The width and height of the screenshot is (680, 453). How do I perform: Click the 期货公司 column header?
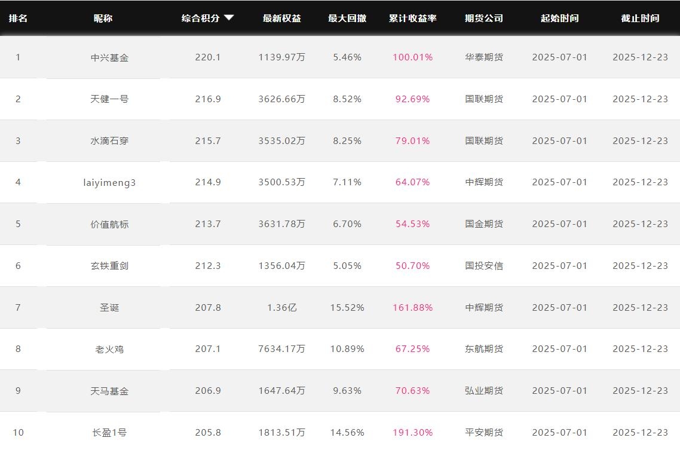484,18
